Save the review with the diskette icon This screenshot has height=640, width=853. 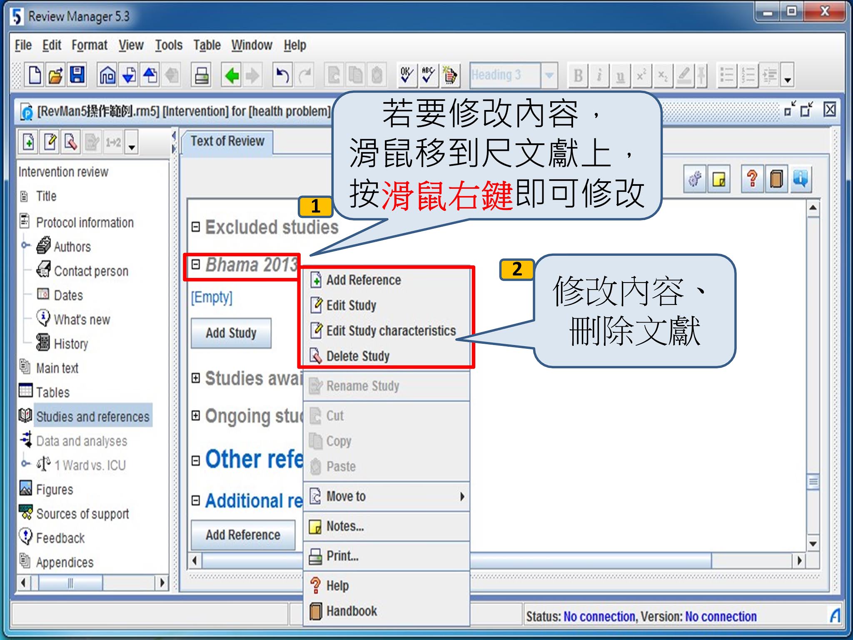77,75
